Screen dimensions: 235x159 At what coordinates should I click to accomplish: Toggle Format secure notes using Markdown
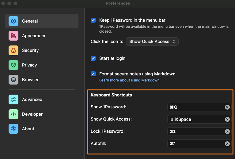(x=93, y=74)
